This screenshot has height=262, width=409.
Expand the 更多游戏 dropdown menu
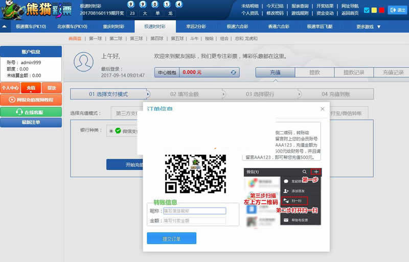(372, 27)
